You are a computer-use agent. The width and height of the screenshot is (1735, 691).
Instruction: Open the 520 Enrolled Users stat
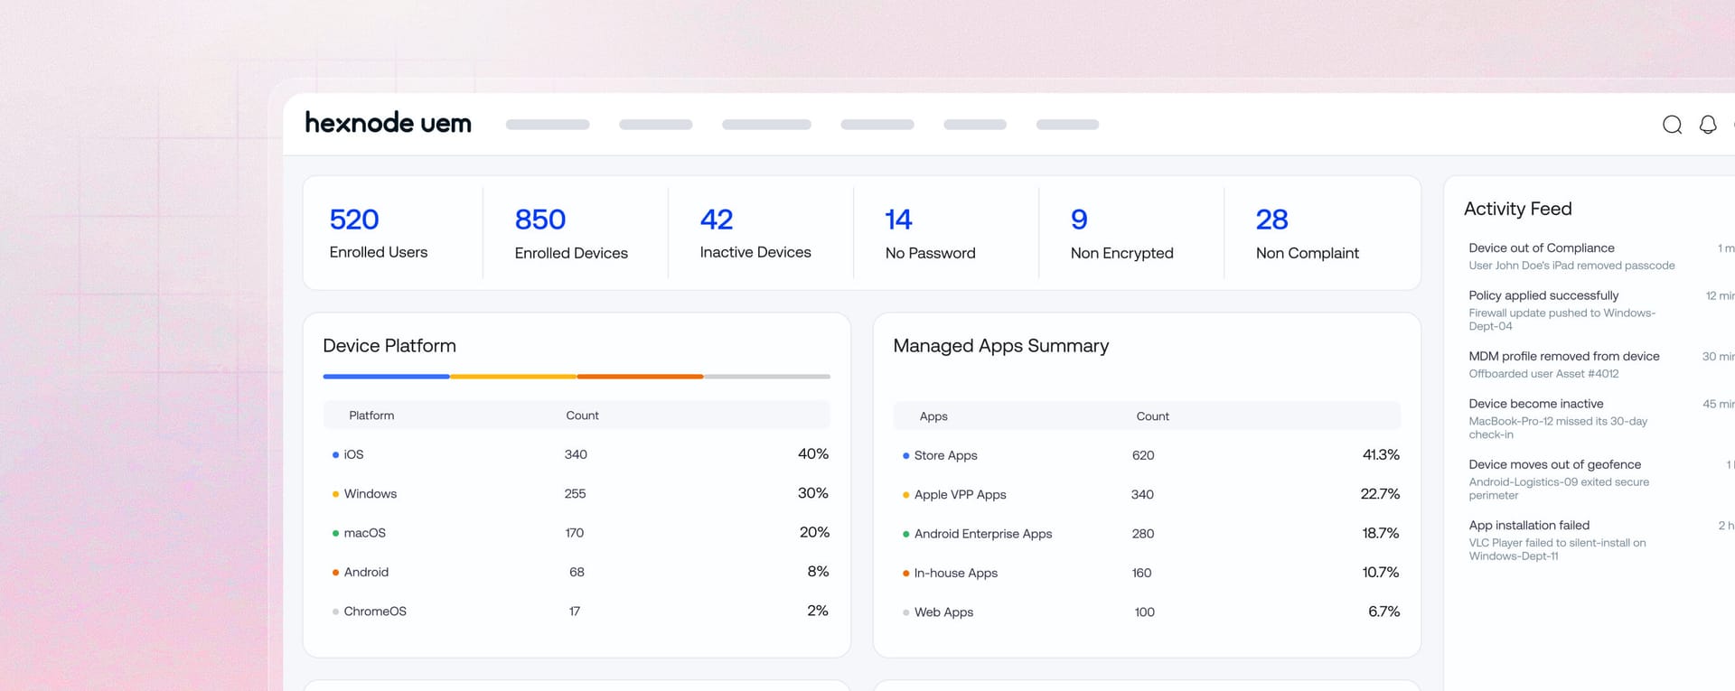pyautogui.click(x=379, y=233)
